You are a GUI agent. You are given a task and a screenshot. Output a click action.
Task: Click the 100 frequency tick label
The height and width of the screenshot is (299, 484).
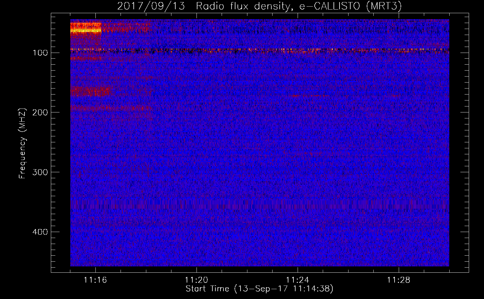point(40,53)
